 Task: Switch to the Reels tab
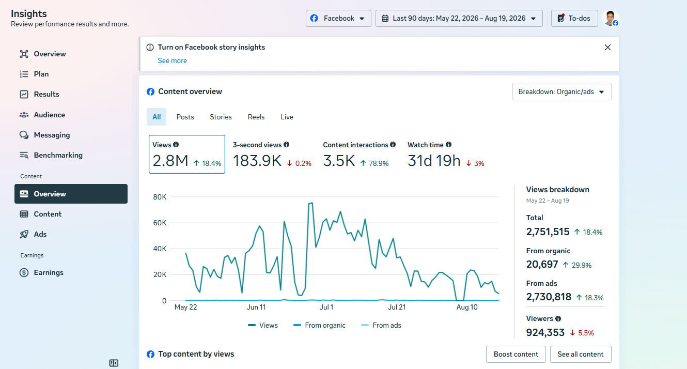256,117
